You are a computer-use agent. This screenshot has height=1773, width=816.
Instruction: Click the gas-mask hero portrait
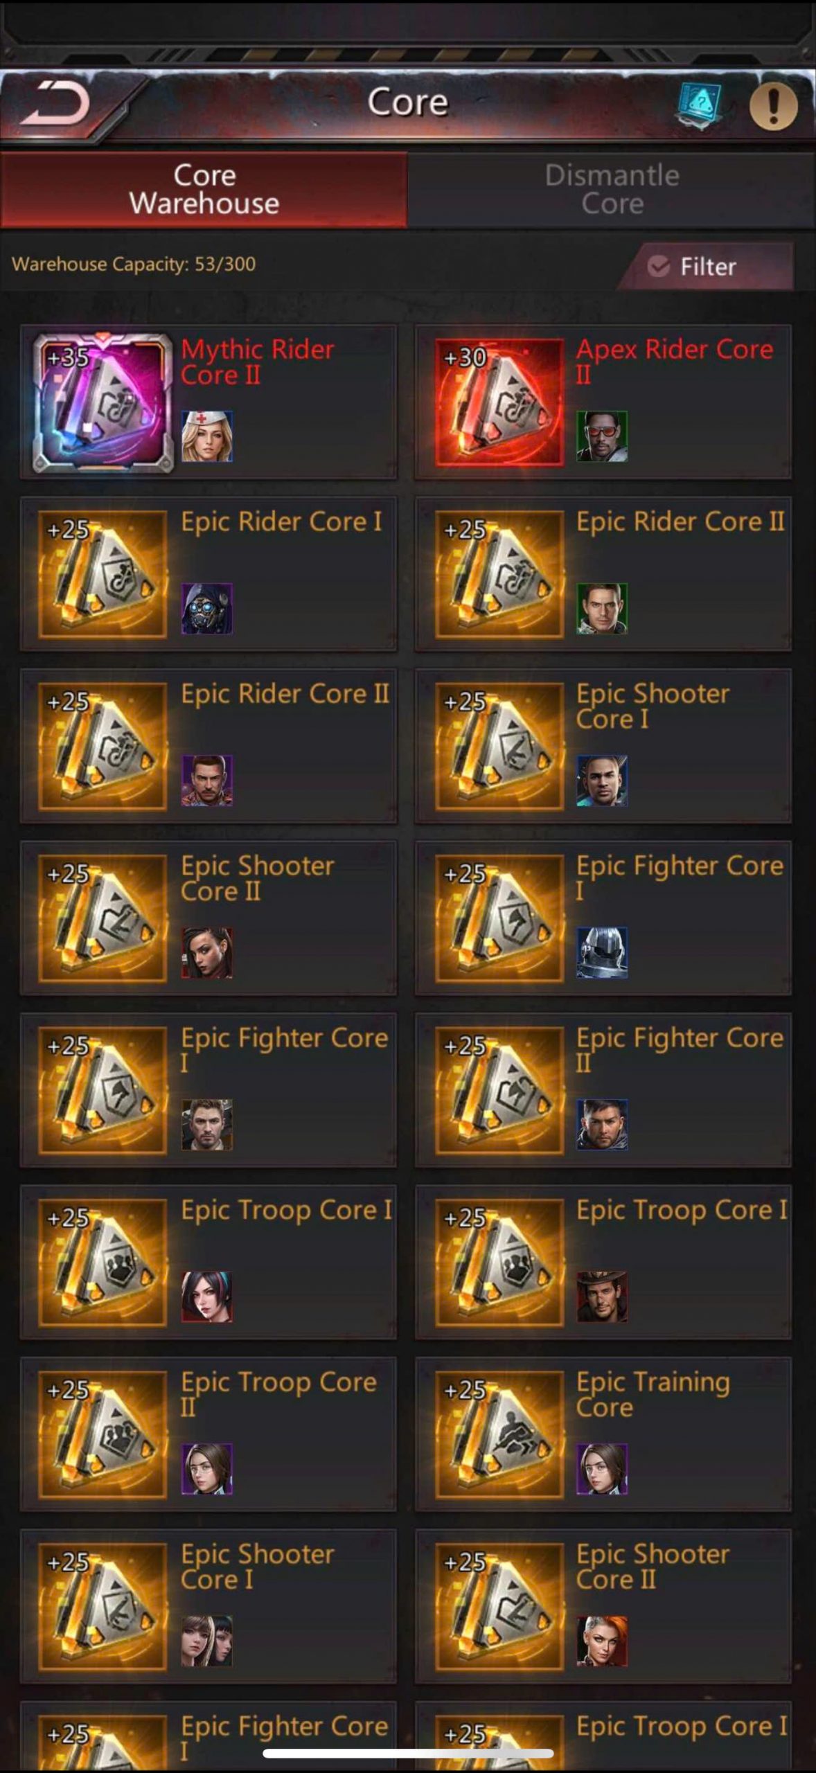(207, 609)
